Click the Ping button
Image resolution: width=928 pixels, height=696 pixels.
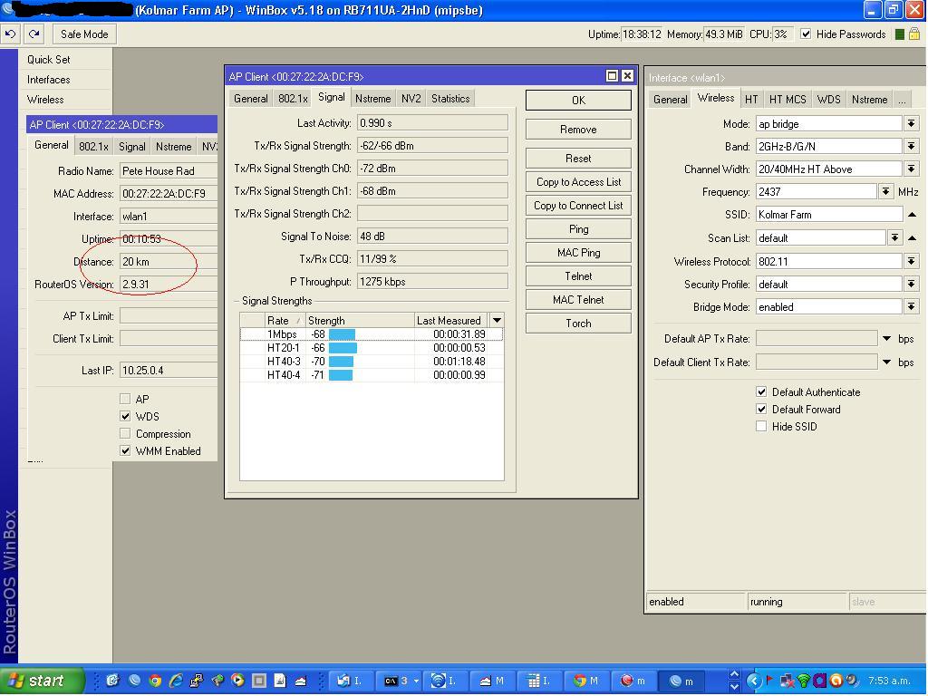point(578,229)
